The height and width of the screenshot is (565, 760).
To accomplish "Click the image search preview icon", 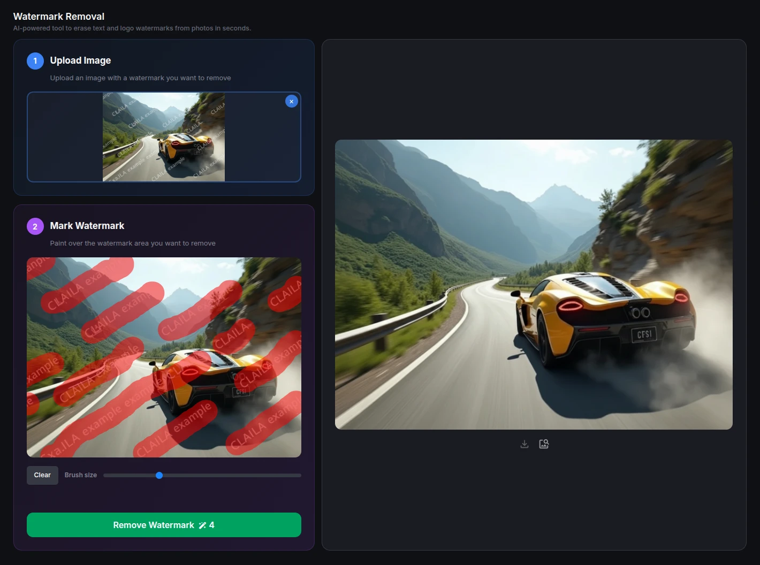I will [544, 444].
